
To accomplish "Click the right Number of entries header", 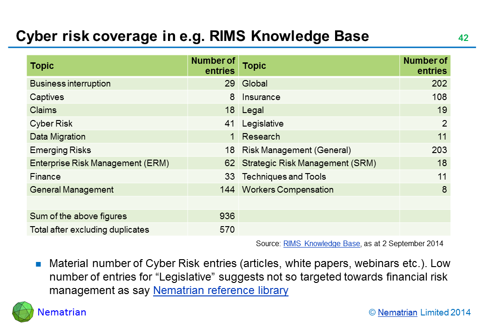I will [425, 66].
